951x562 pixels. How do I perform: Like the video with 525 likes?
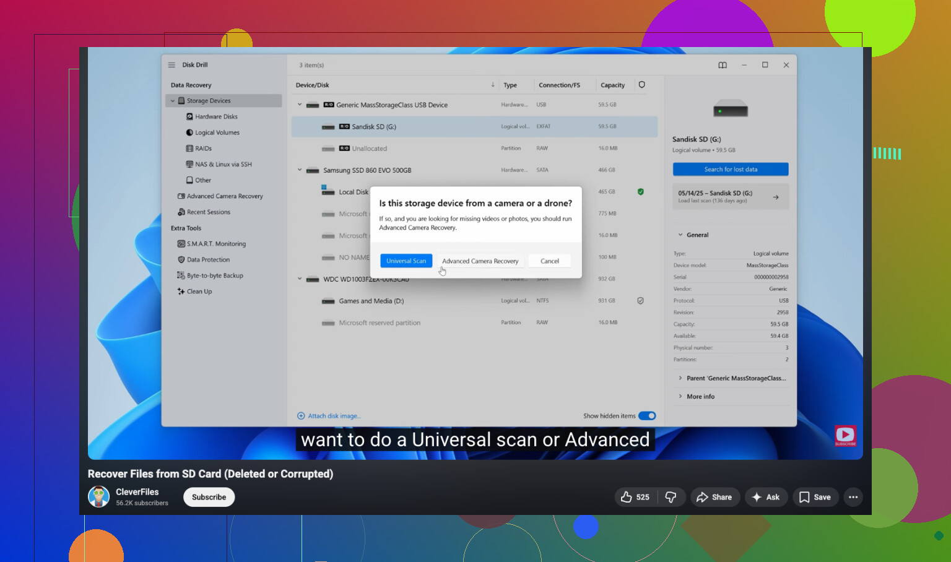(636, 497)
